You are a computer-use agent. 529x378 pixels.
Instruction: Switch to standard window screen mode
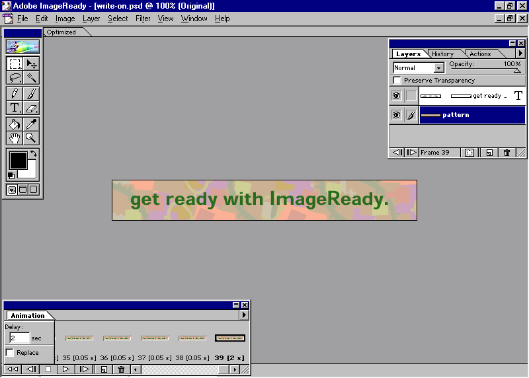[x=12, y=190]
